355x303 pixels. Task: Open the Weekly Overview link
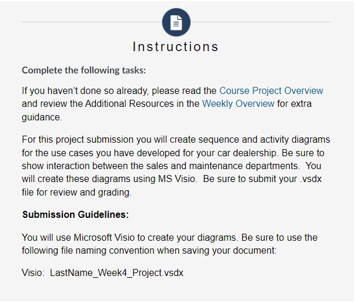[x=238, y=104]
